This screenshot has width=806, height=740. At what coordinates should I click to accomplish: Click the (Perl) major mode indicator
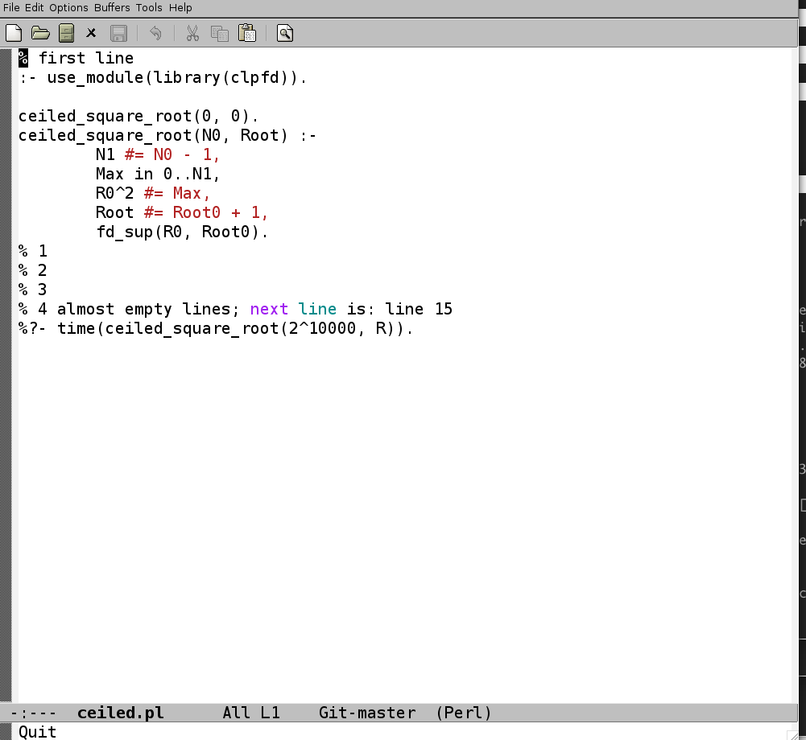[464, 713]
